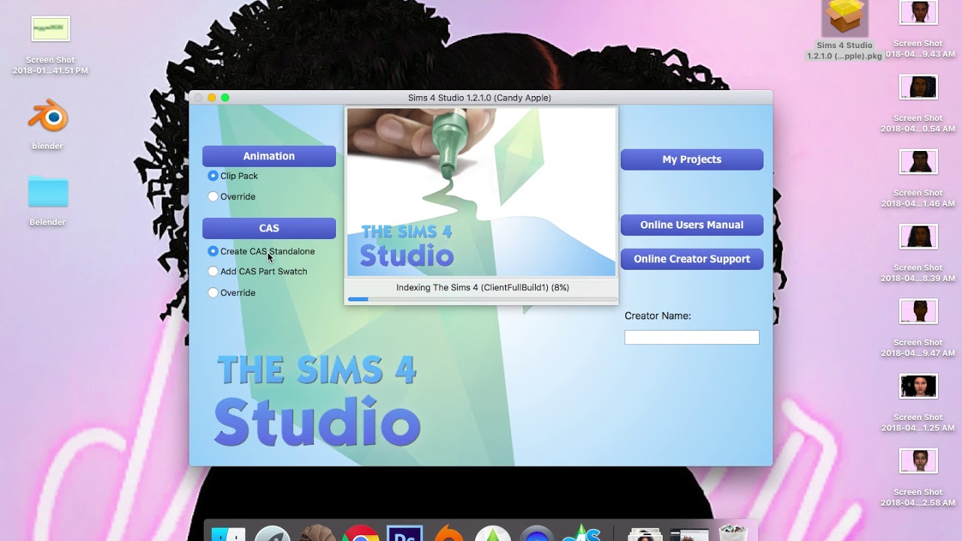The image size is (962, 541).
Task: Select the Clip Pack radio button
Action: 213,176
